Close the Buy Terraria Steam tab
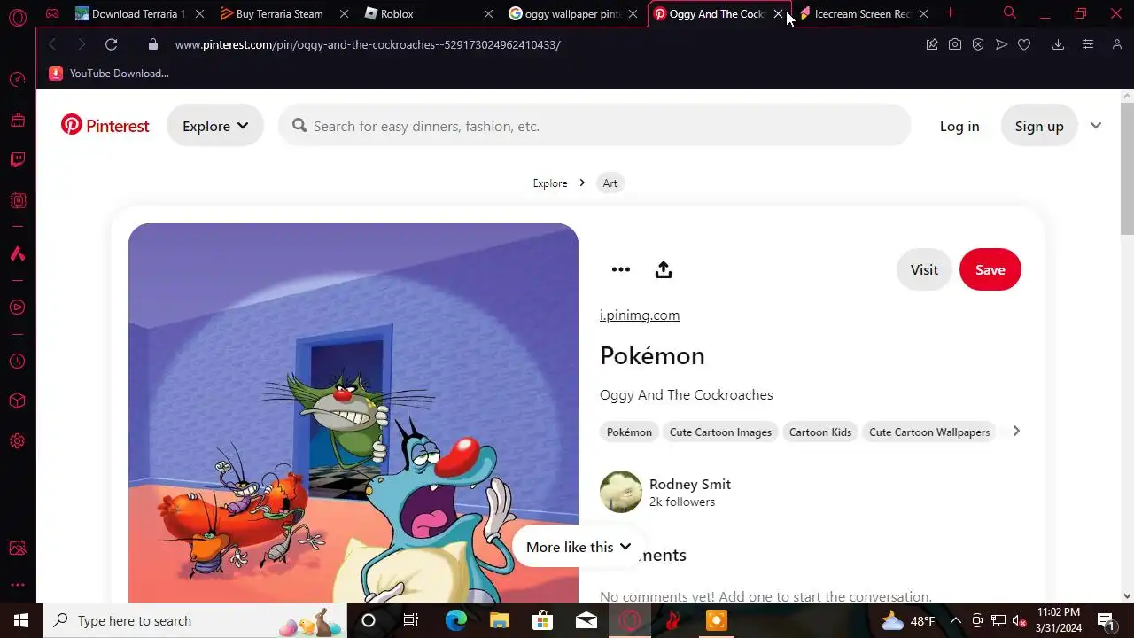This screenshot has height=638, width=1134. point(344,14)
